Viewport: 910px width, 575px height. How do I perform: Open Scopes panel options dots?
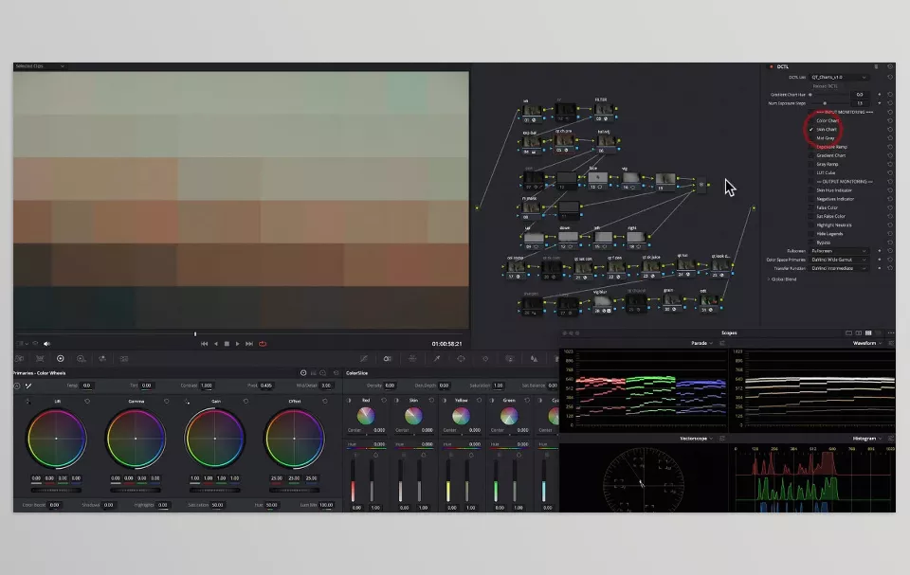point(891,333)
